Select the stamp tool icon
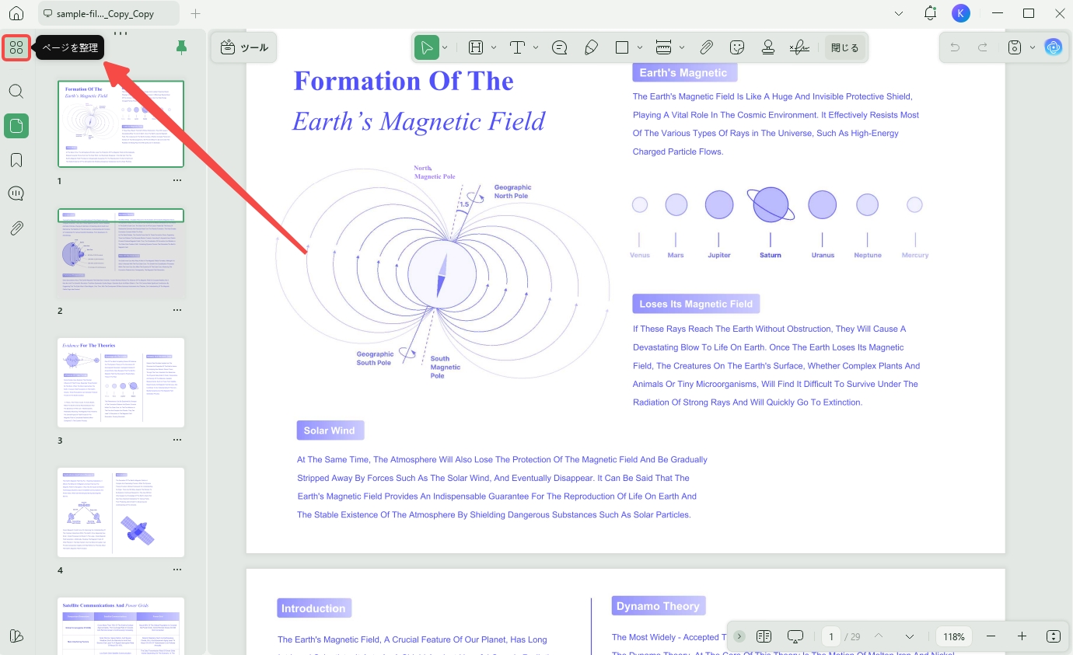 click(768, 47)
